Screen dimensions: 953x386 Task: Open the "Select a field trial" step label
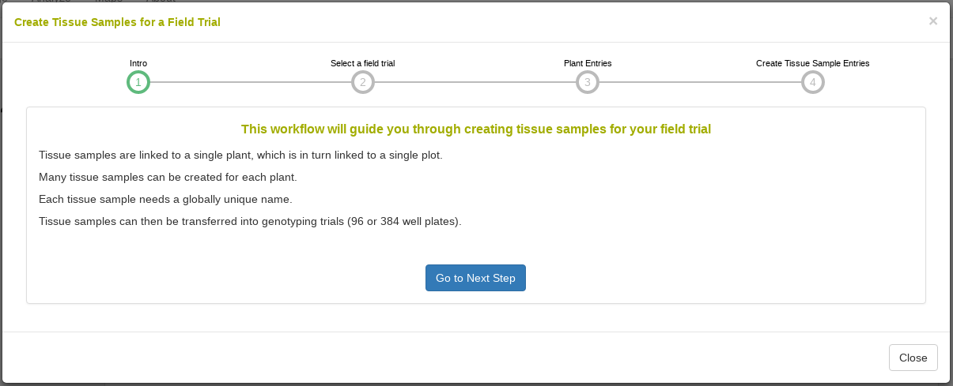363,63
